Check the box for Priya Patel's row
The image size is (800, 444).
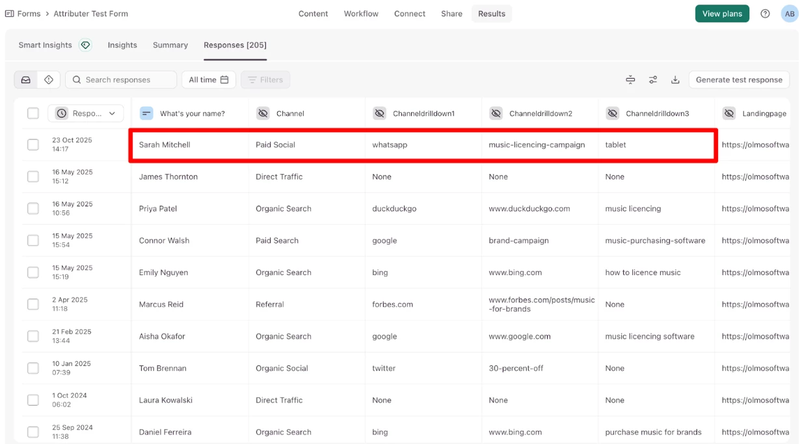[33, 208]
